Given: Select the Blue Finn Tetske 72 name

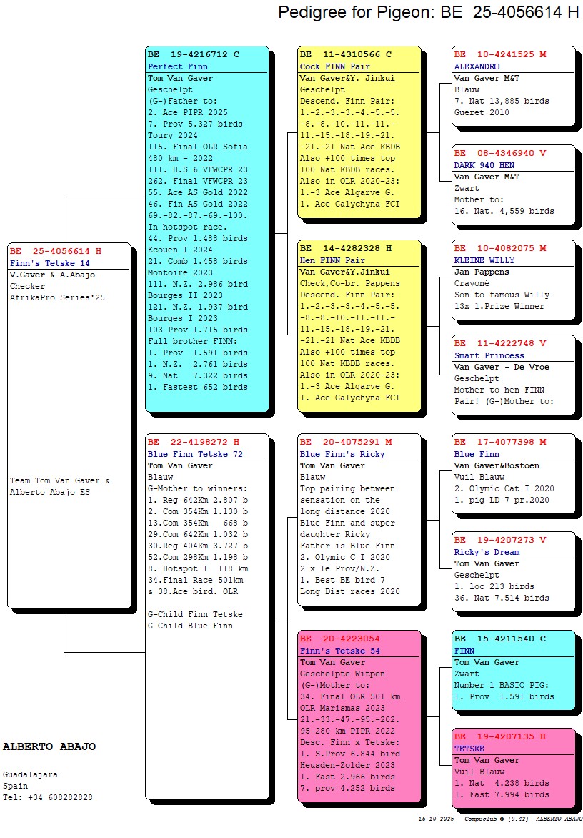Looking at the screenshot, I should tap(195, 454).
